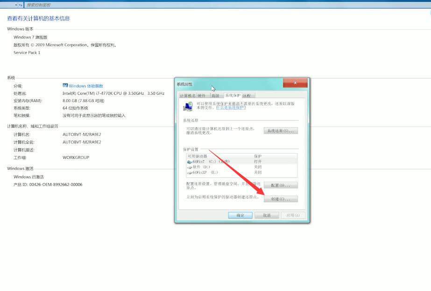Open the 什么是系统保护 help link
This screenshot has height=291, width=431.
pyautogui.click(x=231, y=107)
